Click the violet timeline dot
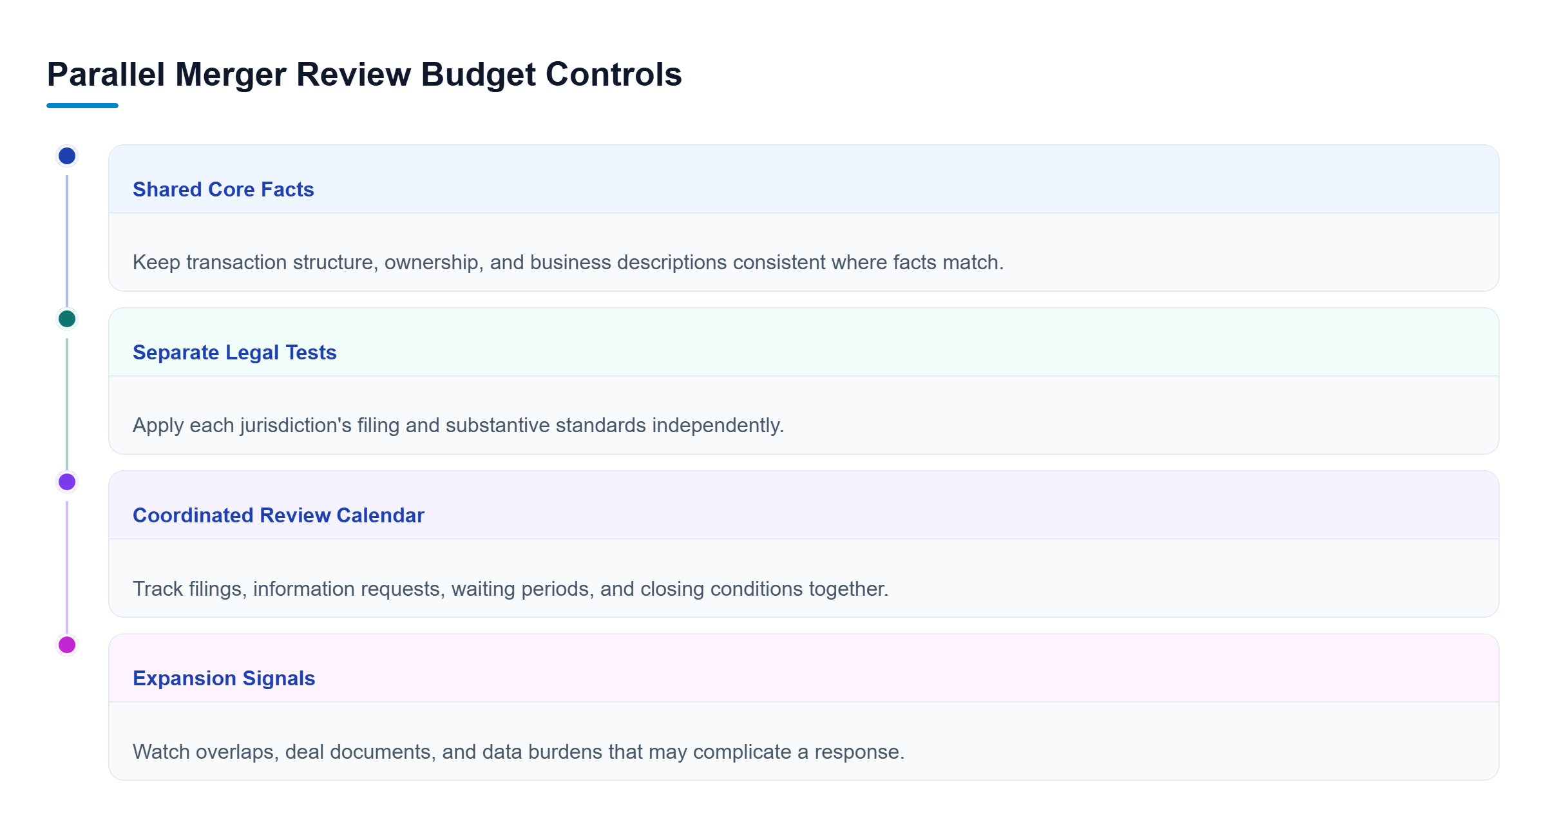1546x827 pixels. pyautogui.click(x=67, y=482)
